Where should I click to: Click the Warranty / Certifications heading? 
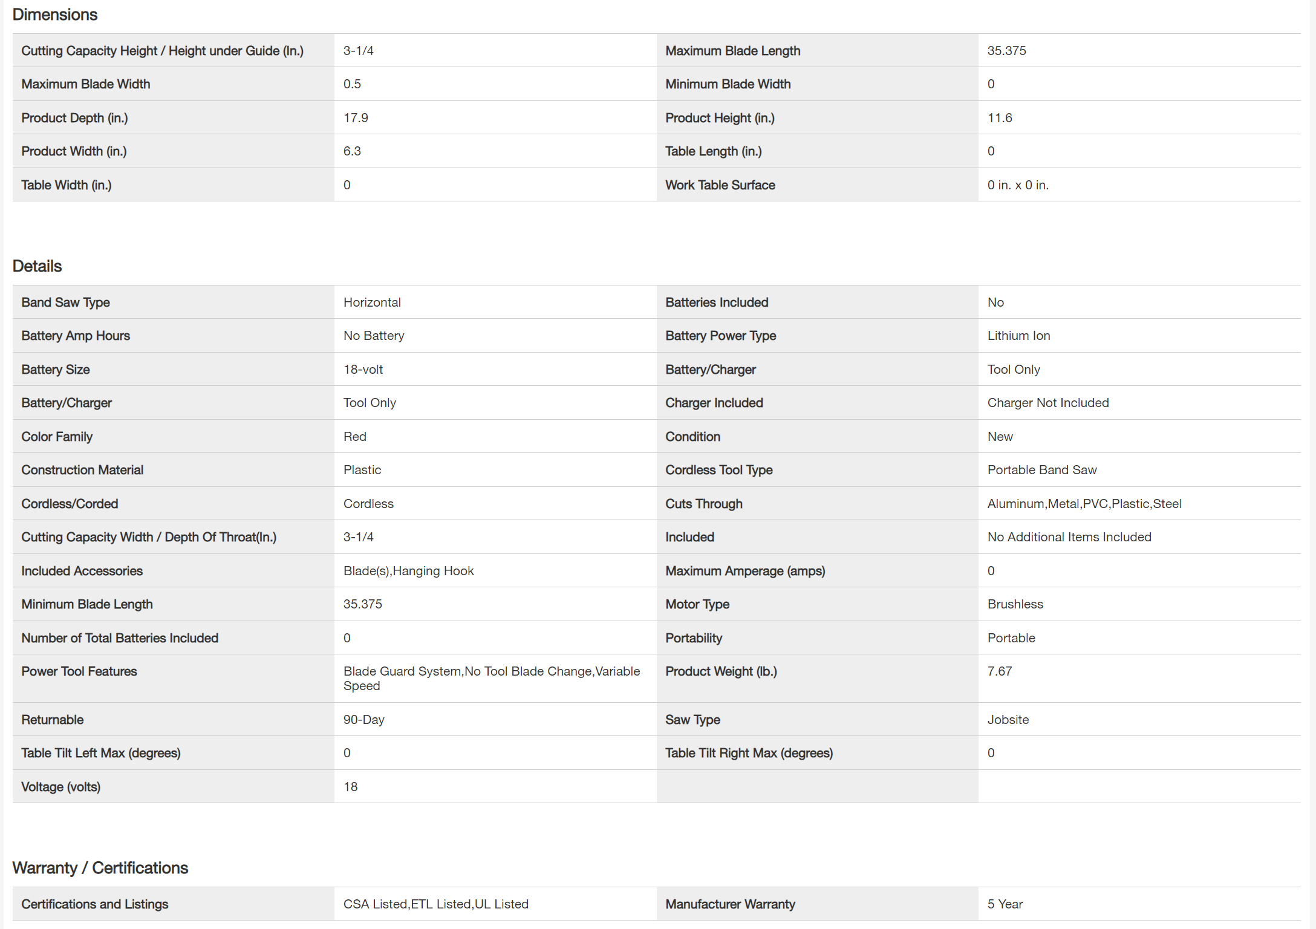pos(100,868)
